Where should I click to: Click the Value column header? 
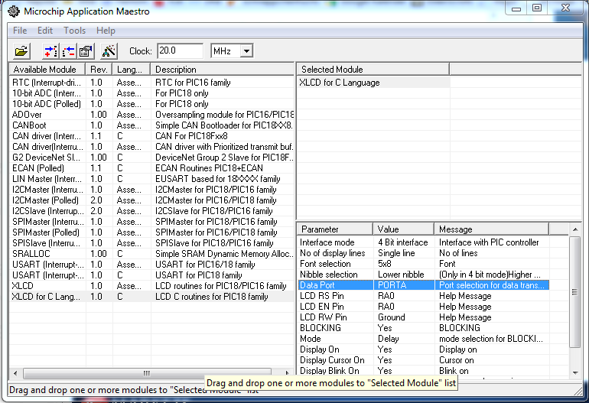[x=403, y=229]
